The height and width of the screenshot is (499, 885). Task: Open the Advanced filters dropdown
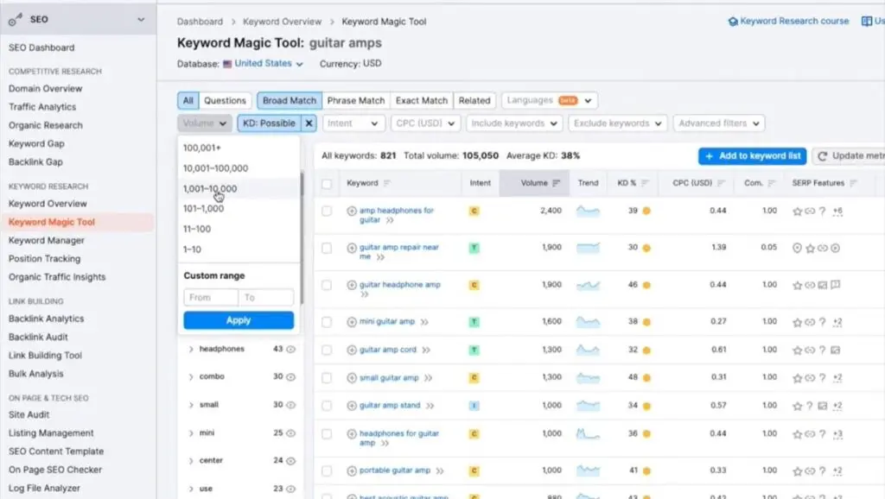[x=718, y=123]
